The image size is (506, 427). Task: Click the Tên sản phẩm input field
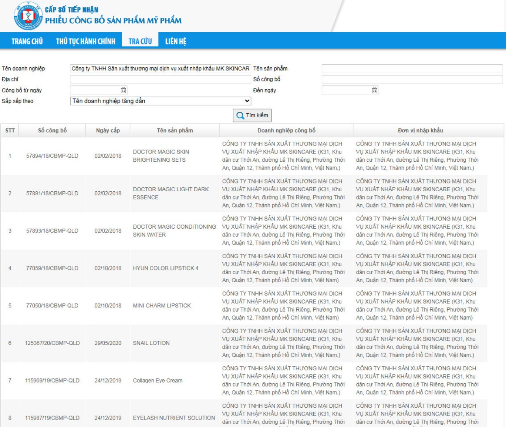pos(412,68)
